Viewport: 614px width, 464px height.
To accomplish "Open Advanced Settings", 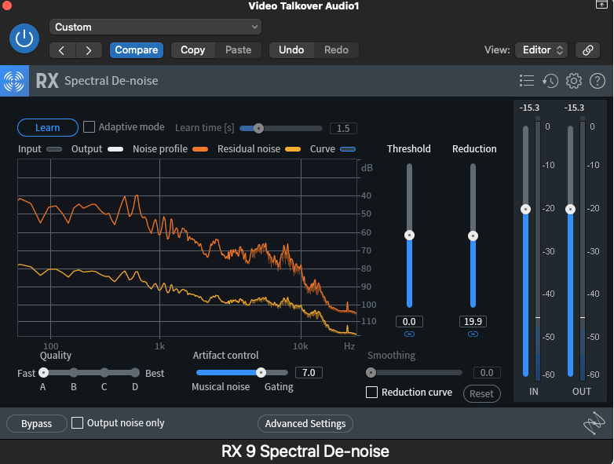I will point(305,424).
